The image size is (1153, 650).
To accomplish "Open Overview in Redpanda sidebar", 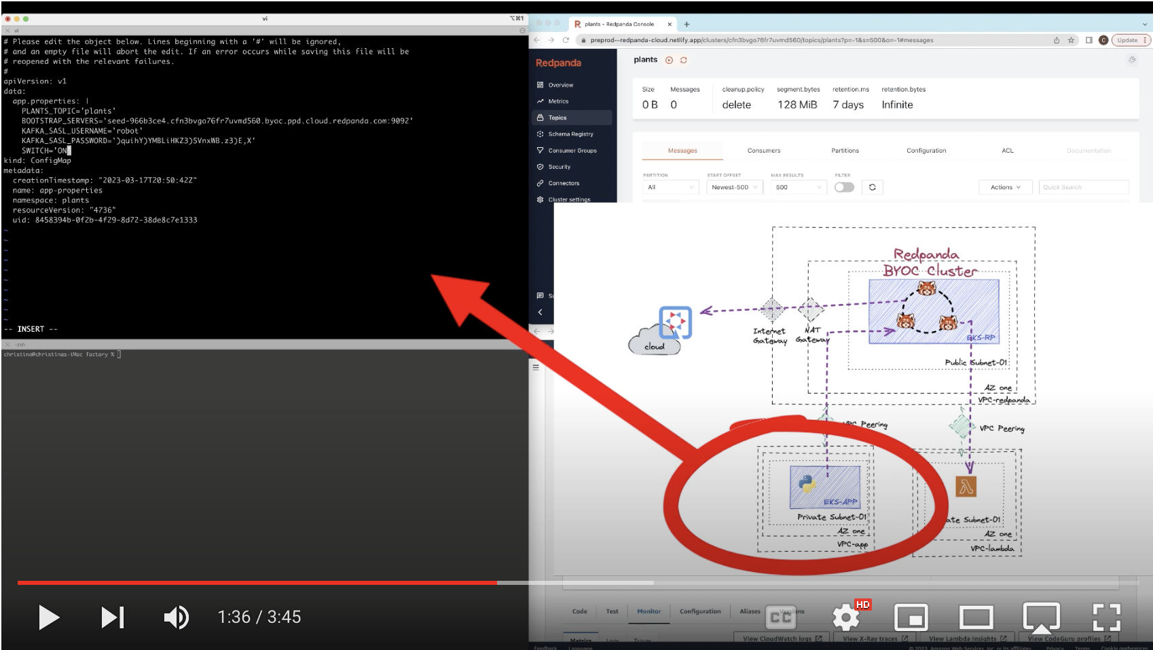I will tap(561, 85).
